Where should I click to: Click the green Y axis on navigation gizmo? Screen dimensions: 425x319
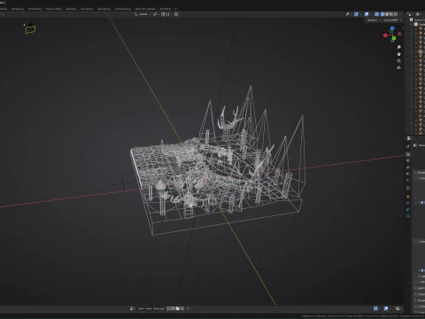pyautogui.click(x=394, y=38)
